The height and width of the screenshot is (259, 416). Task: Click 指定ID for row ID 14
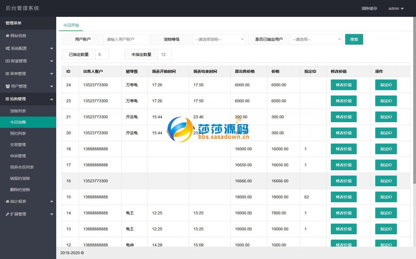click(x=386, y=213)
